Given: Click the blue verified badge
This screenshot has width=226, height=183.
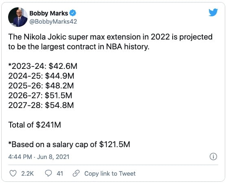Looking at the screenshot, I should click(x=72, y=13).
